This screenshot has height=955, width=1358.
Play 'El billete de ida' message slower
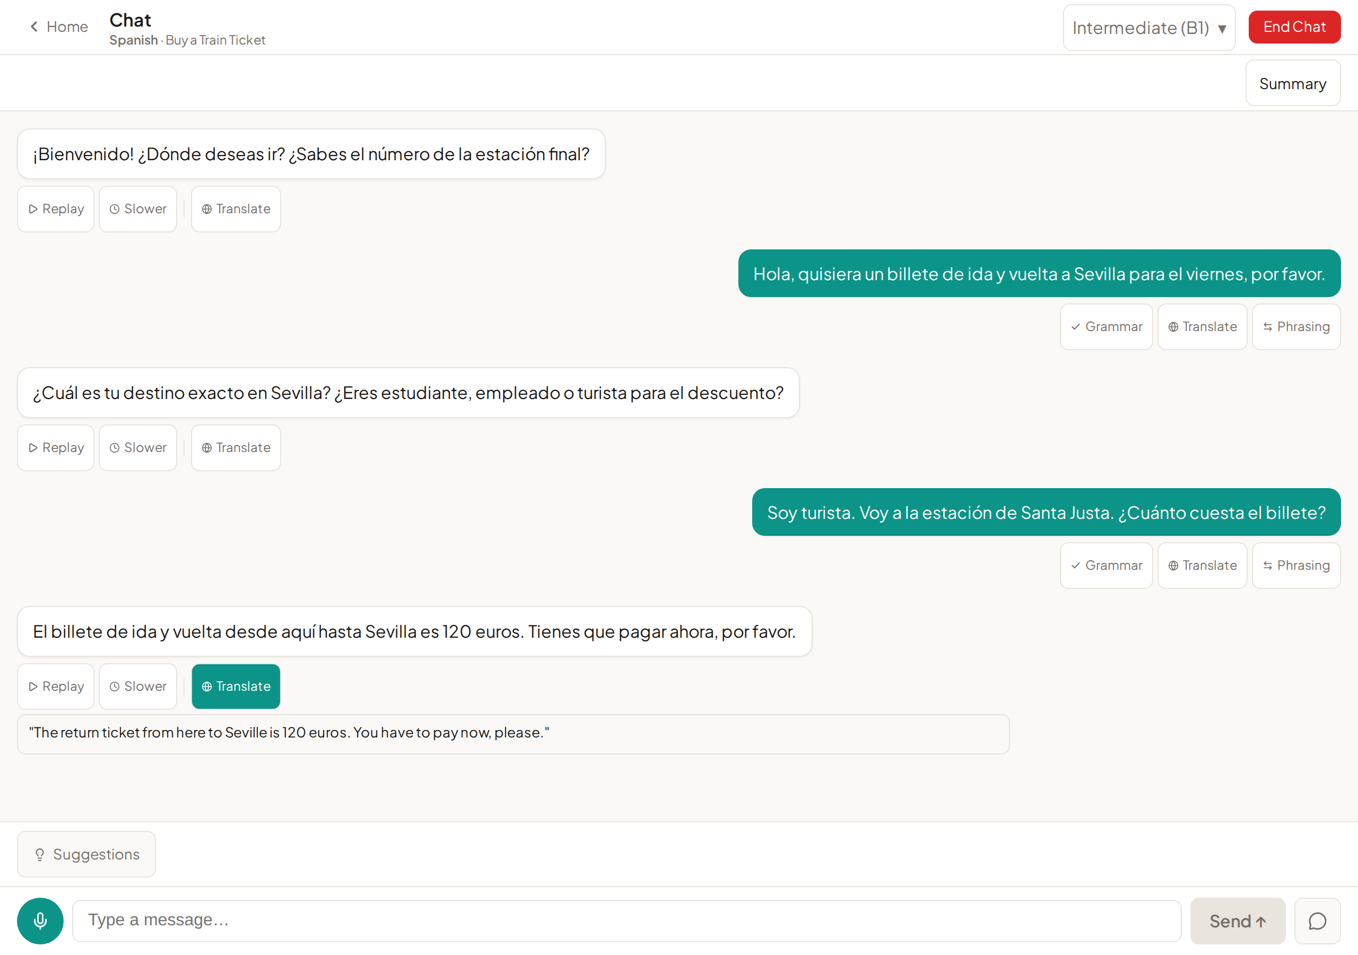pos(138,687)
